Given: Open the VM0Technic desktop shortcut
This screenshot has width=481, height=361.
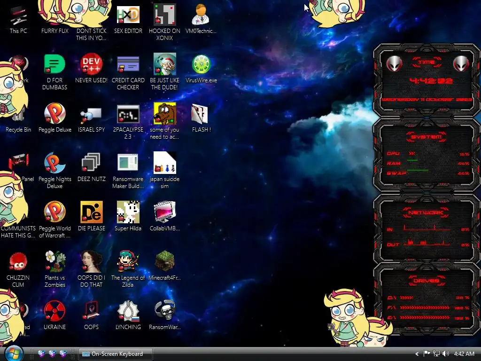Looking at the screenshot, I should [x=201, y=19].
